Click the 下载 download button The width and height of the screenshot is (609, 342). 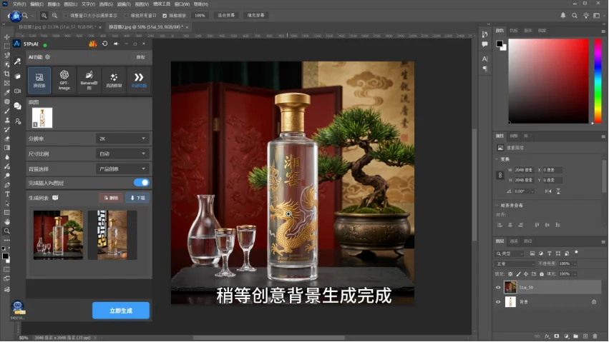137,198
